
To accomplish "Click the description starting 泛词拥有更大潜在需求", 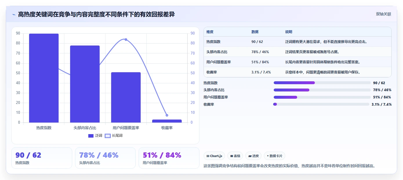I will point(326,42).
